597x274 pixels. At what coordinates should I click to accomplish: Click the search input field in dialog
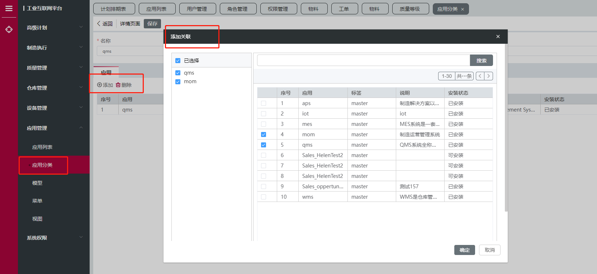(363, 61)
